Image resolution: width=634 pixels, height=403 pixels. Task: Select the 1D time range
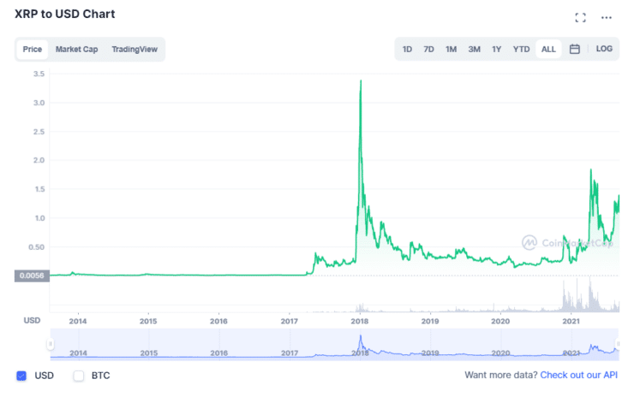(x=407, y=50)
